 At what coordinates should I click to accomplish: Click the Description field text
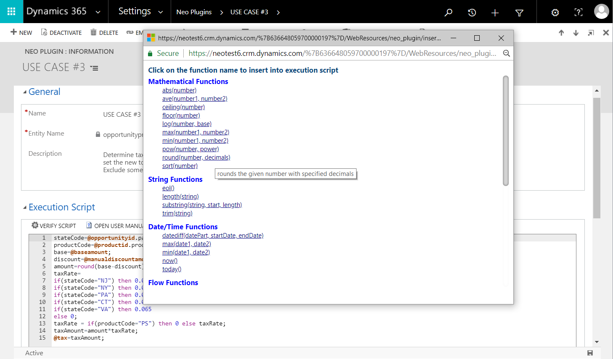(x=123, y=162)
